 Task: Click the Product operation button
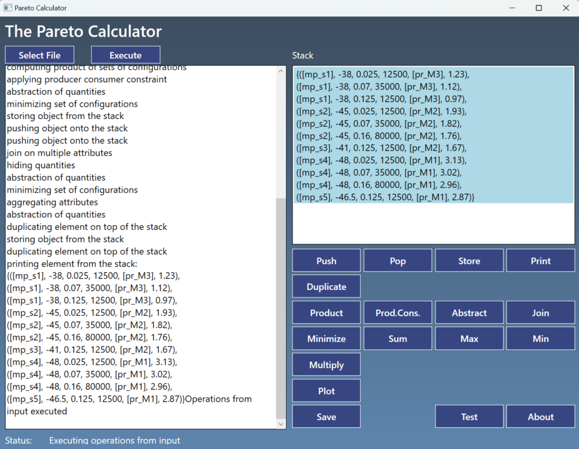click(326, 313)
